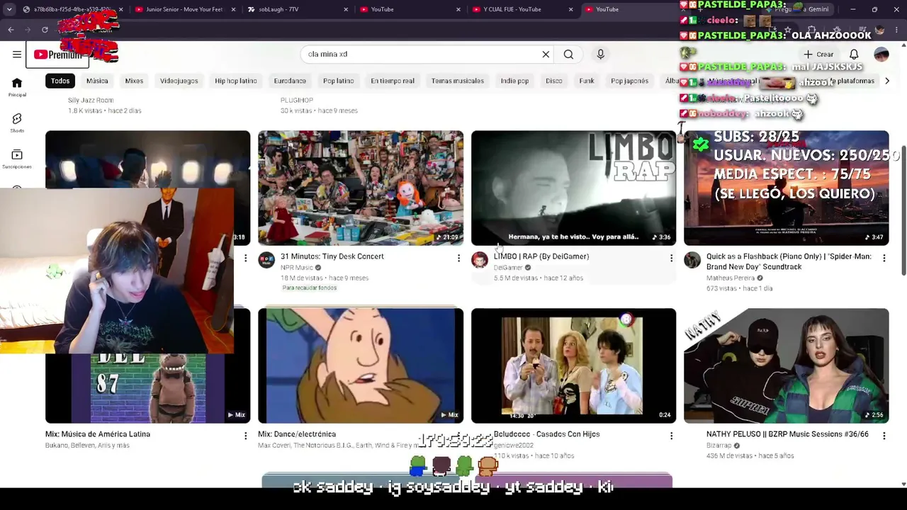This screenshot has width=907, height=510.
Task: Click the Crear button
Action: coord(818,54)
